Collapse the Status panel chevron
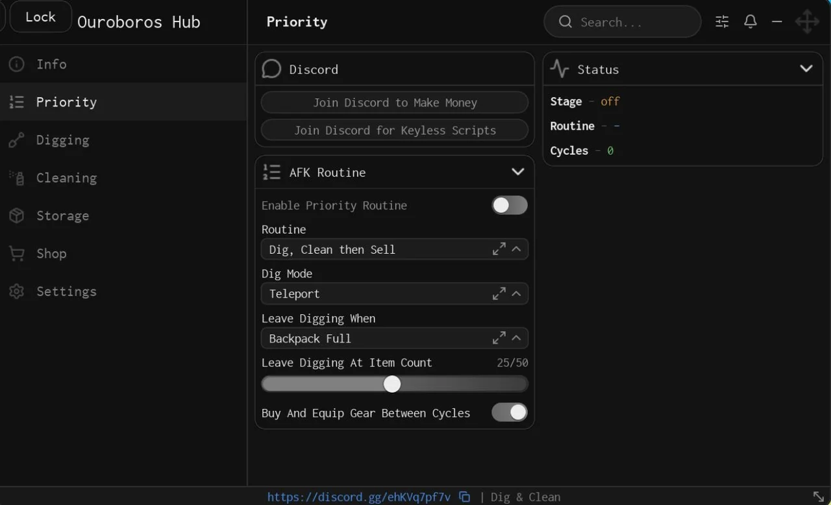This screenshot has height=505, width=831. coord(806,69)
